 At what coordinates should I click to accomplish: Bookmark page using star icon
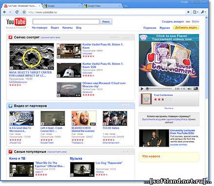tap(24, 12)
